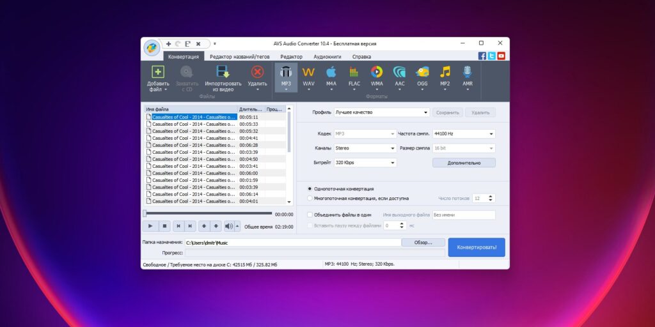Sort by the Длитель... column header

tap(251, 109)
